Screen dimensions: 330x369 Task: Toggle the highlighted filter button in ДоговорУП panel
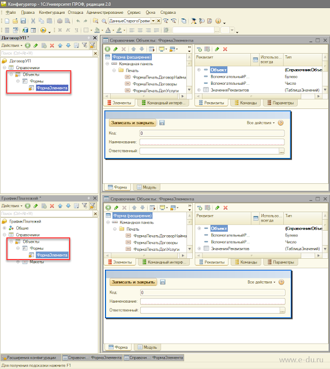[x=92, y=46]
